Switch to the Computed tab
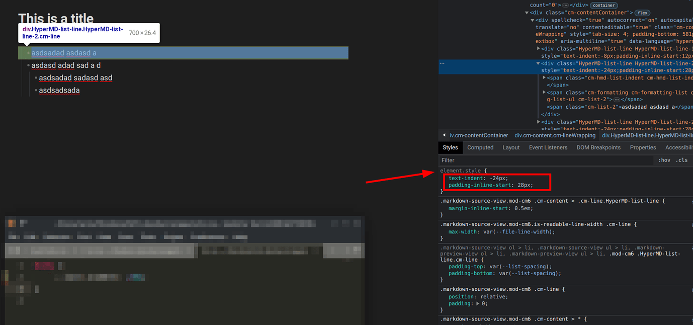The width and height of the screenshot is (693, 325). tap(480, 147)
